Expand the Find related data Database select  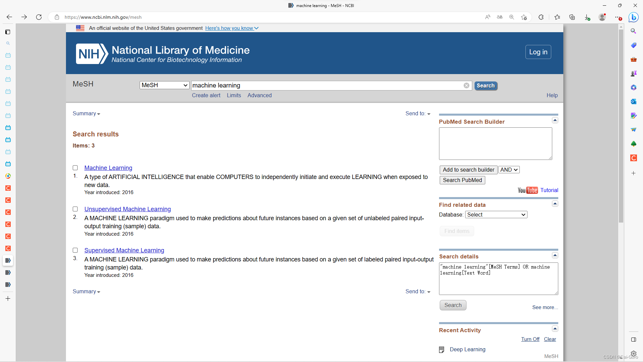(496, 215)
